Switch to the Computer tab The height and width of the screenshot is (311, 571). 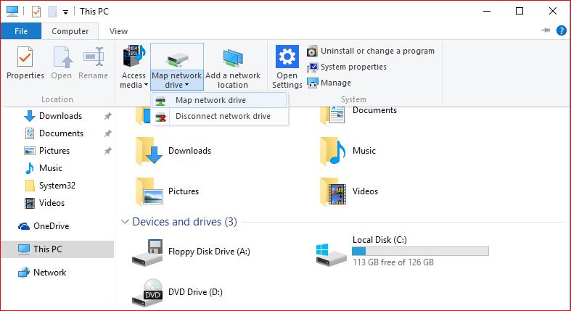coord(70,31)
